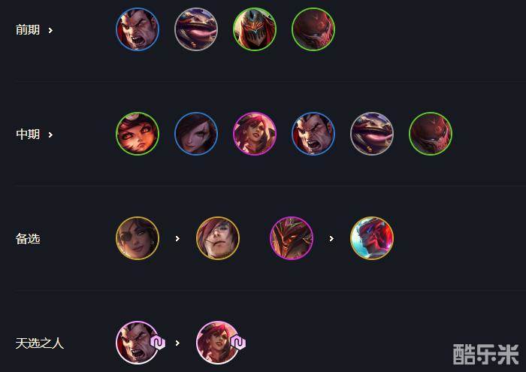Click Tahm Kench portrait in the 中期 row
This screenshot has width=526, height=372.
372,134
